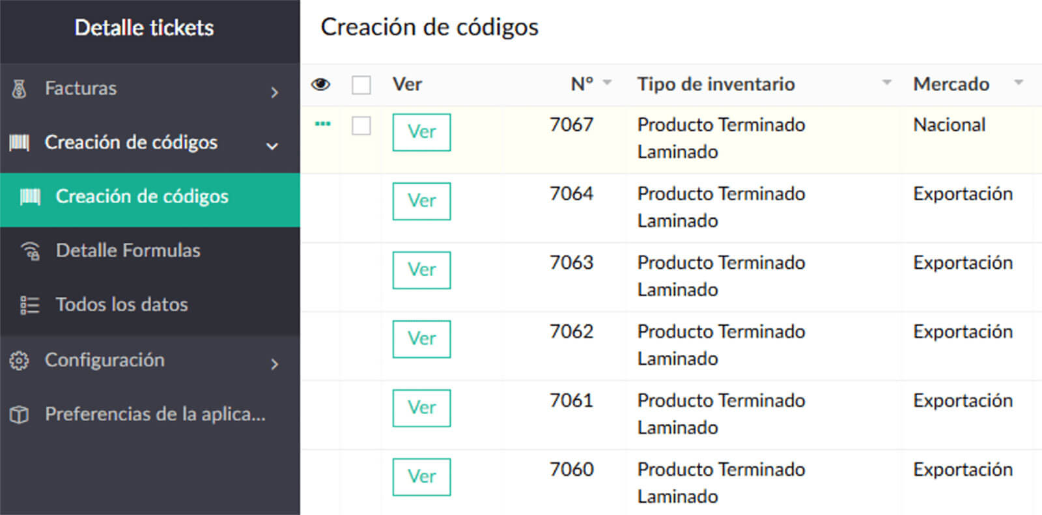Click the Detalle Formulas icon
This screenshot has width=1042, height=515.
[31, 251]
